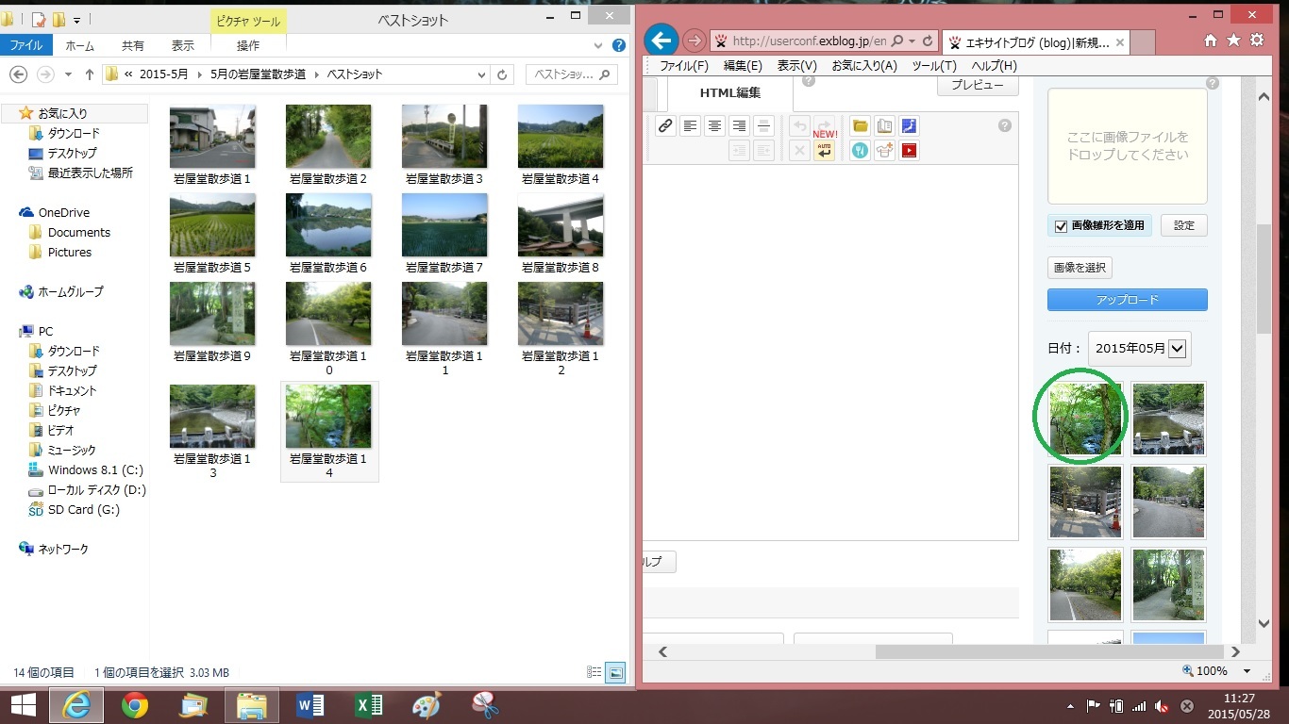Select OneDrive in the navigation pane
This screenshot has height=724, width=1289.
63,213
